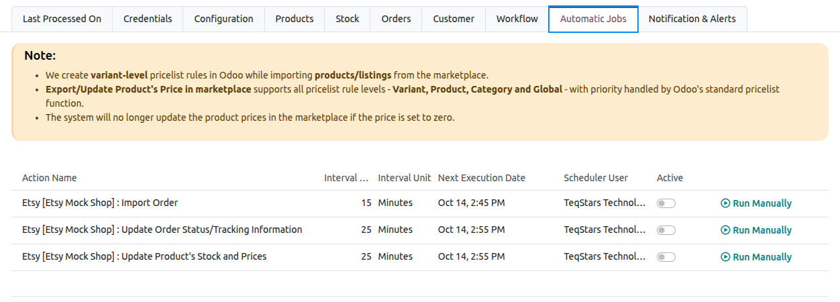Screen dimensions: 840x302
Task: Click Scheduler User cell in Import Order row
Action: point(605,203)
